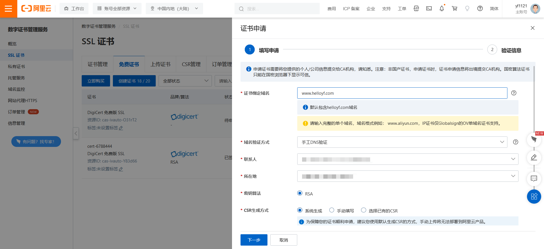Select manual fill CSR option

[332, 210]
